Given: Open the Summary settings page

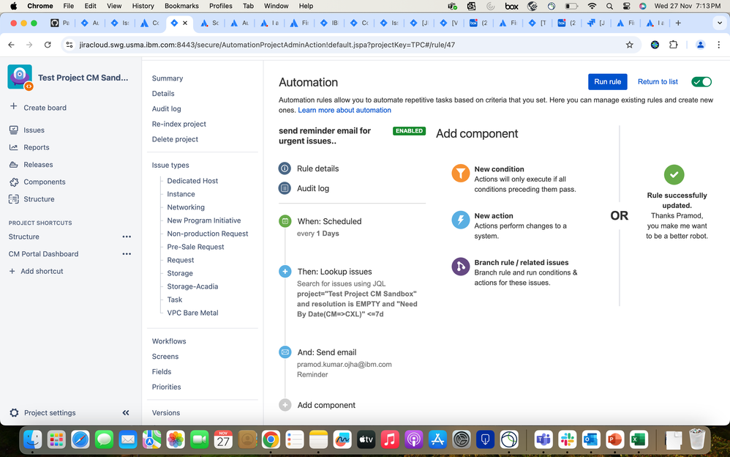Looking at the screenshot, I should 167,78.
